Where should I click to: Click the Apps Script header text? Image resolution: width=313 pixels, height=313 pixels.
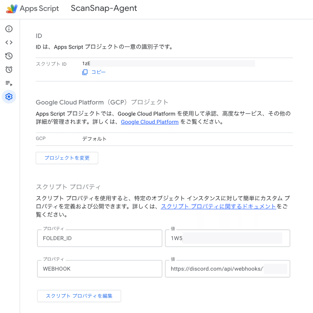tap(39, 9)
